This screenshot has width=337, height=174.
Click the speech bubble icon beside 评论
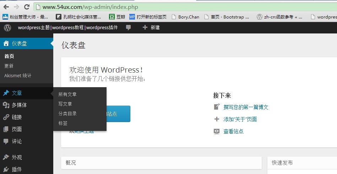click(6, 141)
